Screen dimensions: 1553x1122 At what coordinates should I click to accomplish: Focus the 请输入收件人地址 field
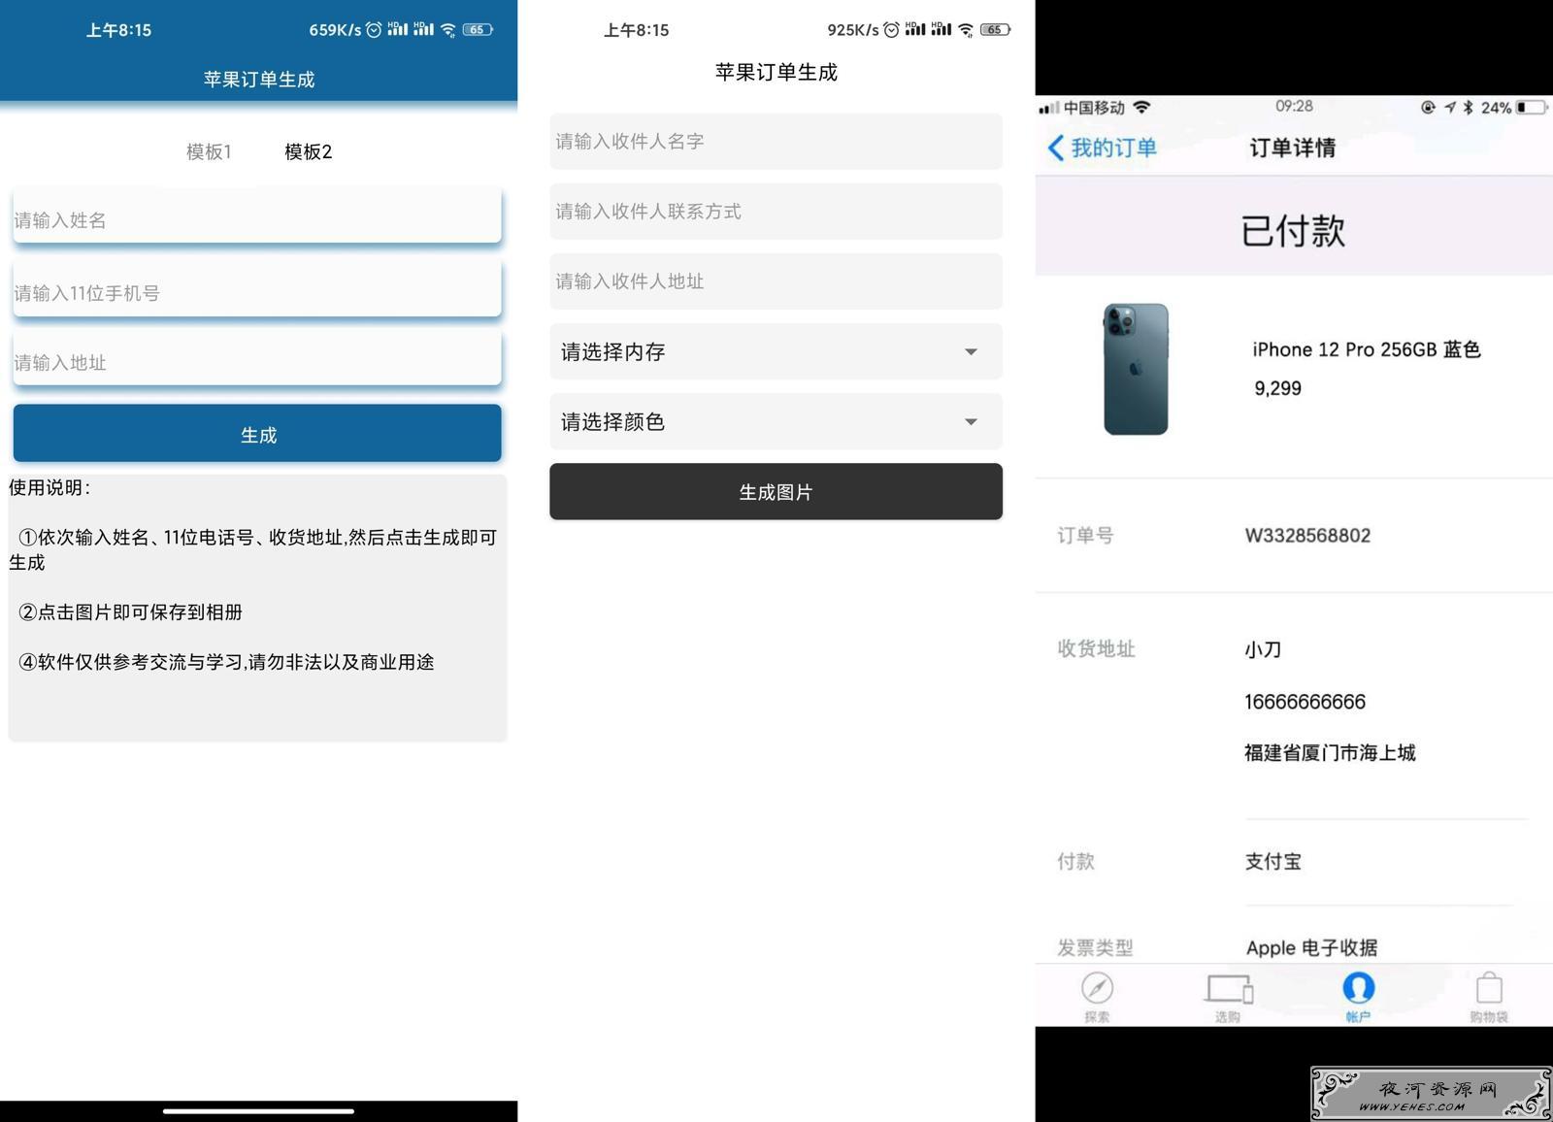(x=776, y=281)
